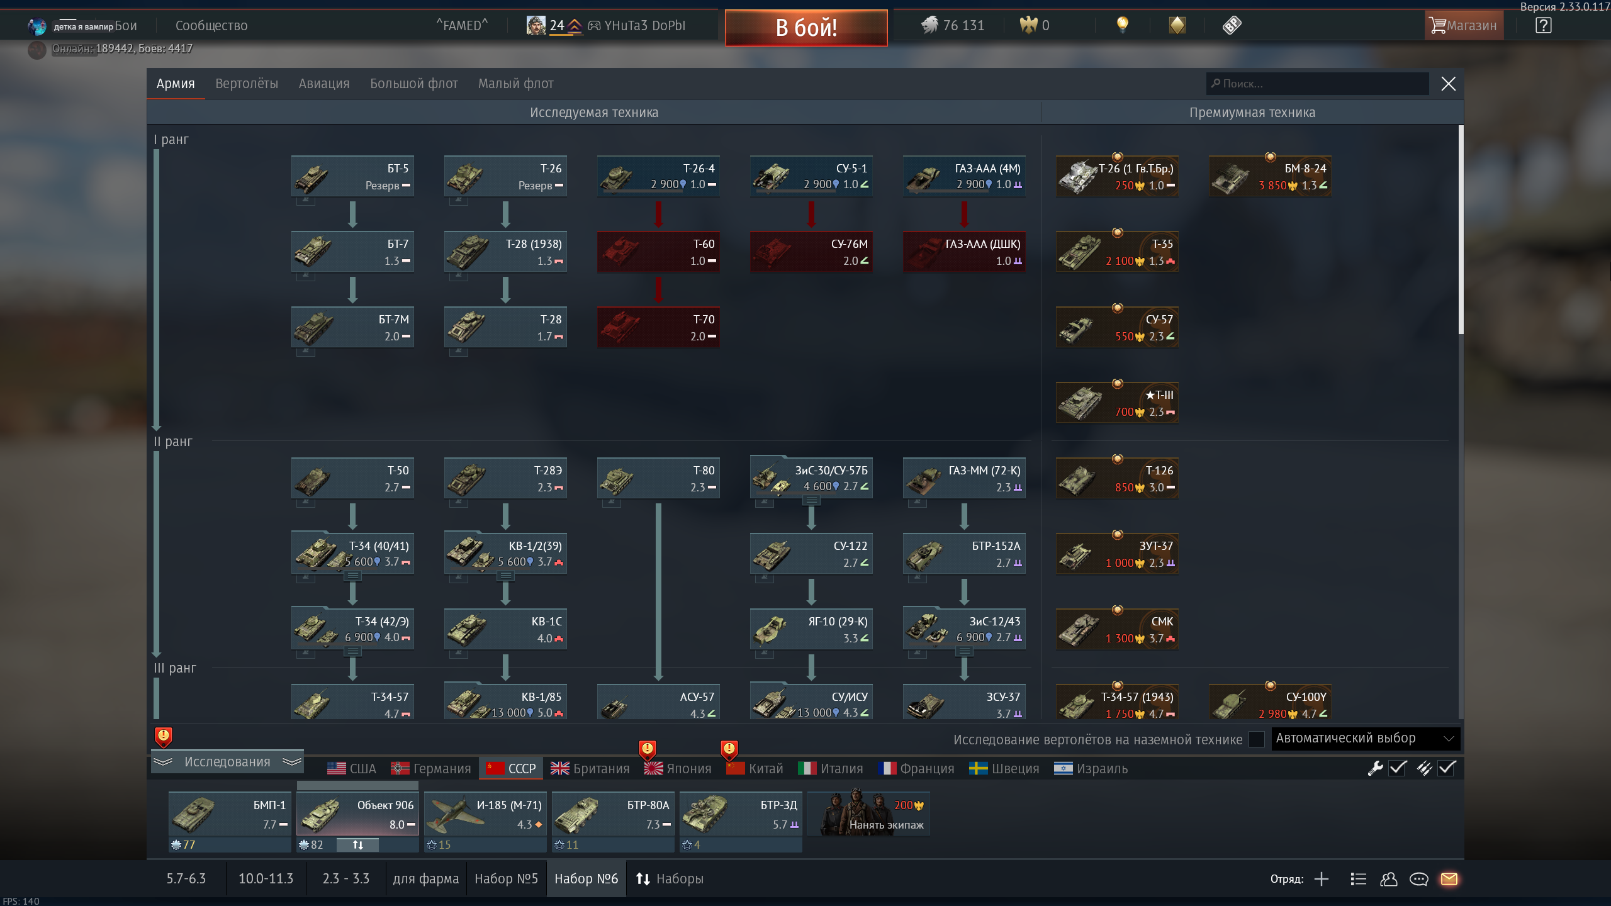1611x906 pixels.
Task: Expand the Т-34 (42/Э) vehicle group
Action: pos(352,652)
